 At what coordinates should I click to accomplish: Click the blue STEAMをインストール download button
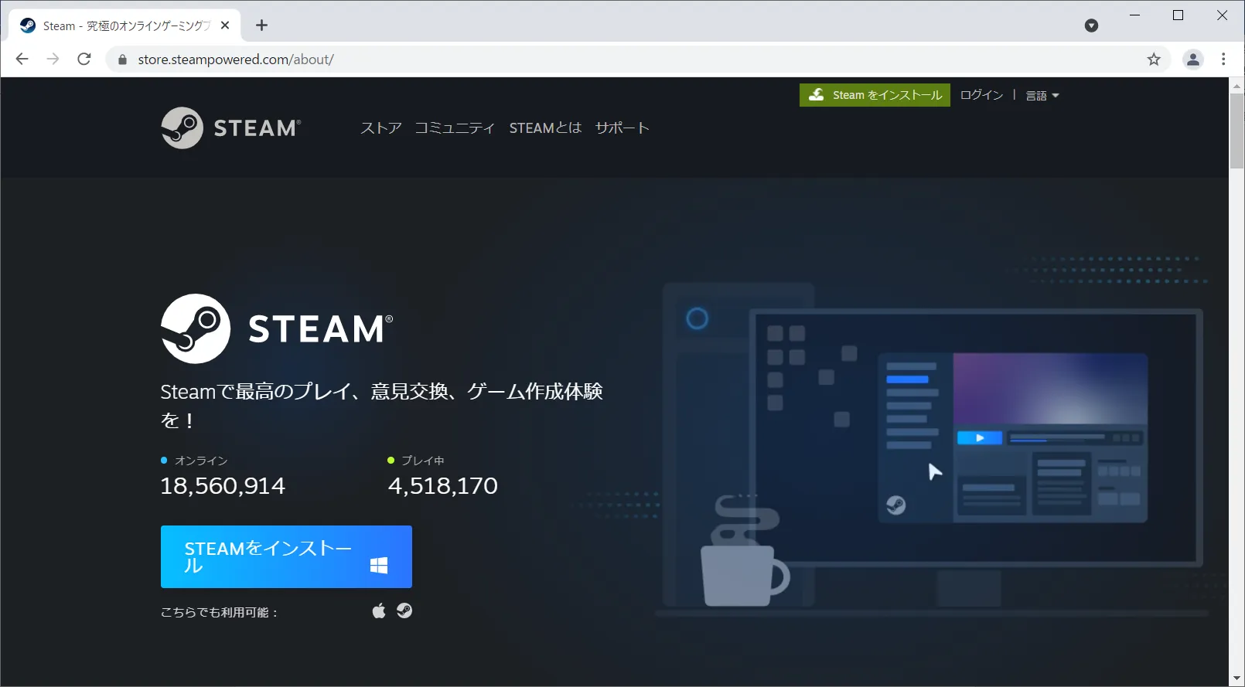pyautogui.click(x=286, y=556)
